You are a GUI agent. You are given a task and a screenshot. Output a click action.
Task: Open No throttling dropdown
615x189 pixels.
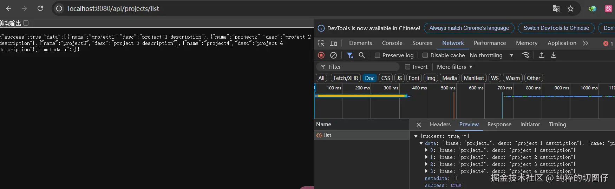click(x=491, y=55)
